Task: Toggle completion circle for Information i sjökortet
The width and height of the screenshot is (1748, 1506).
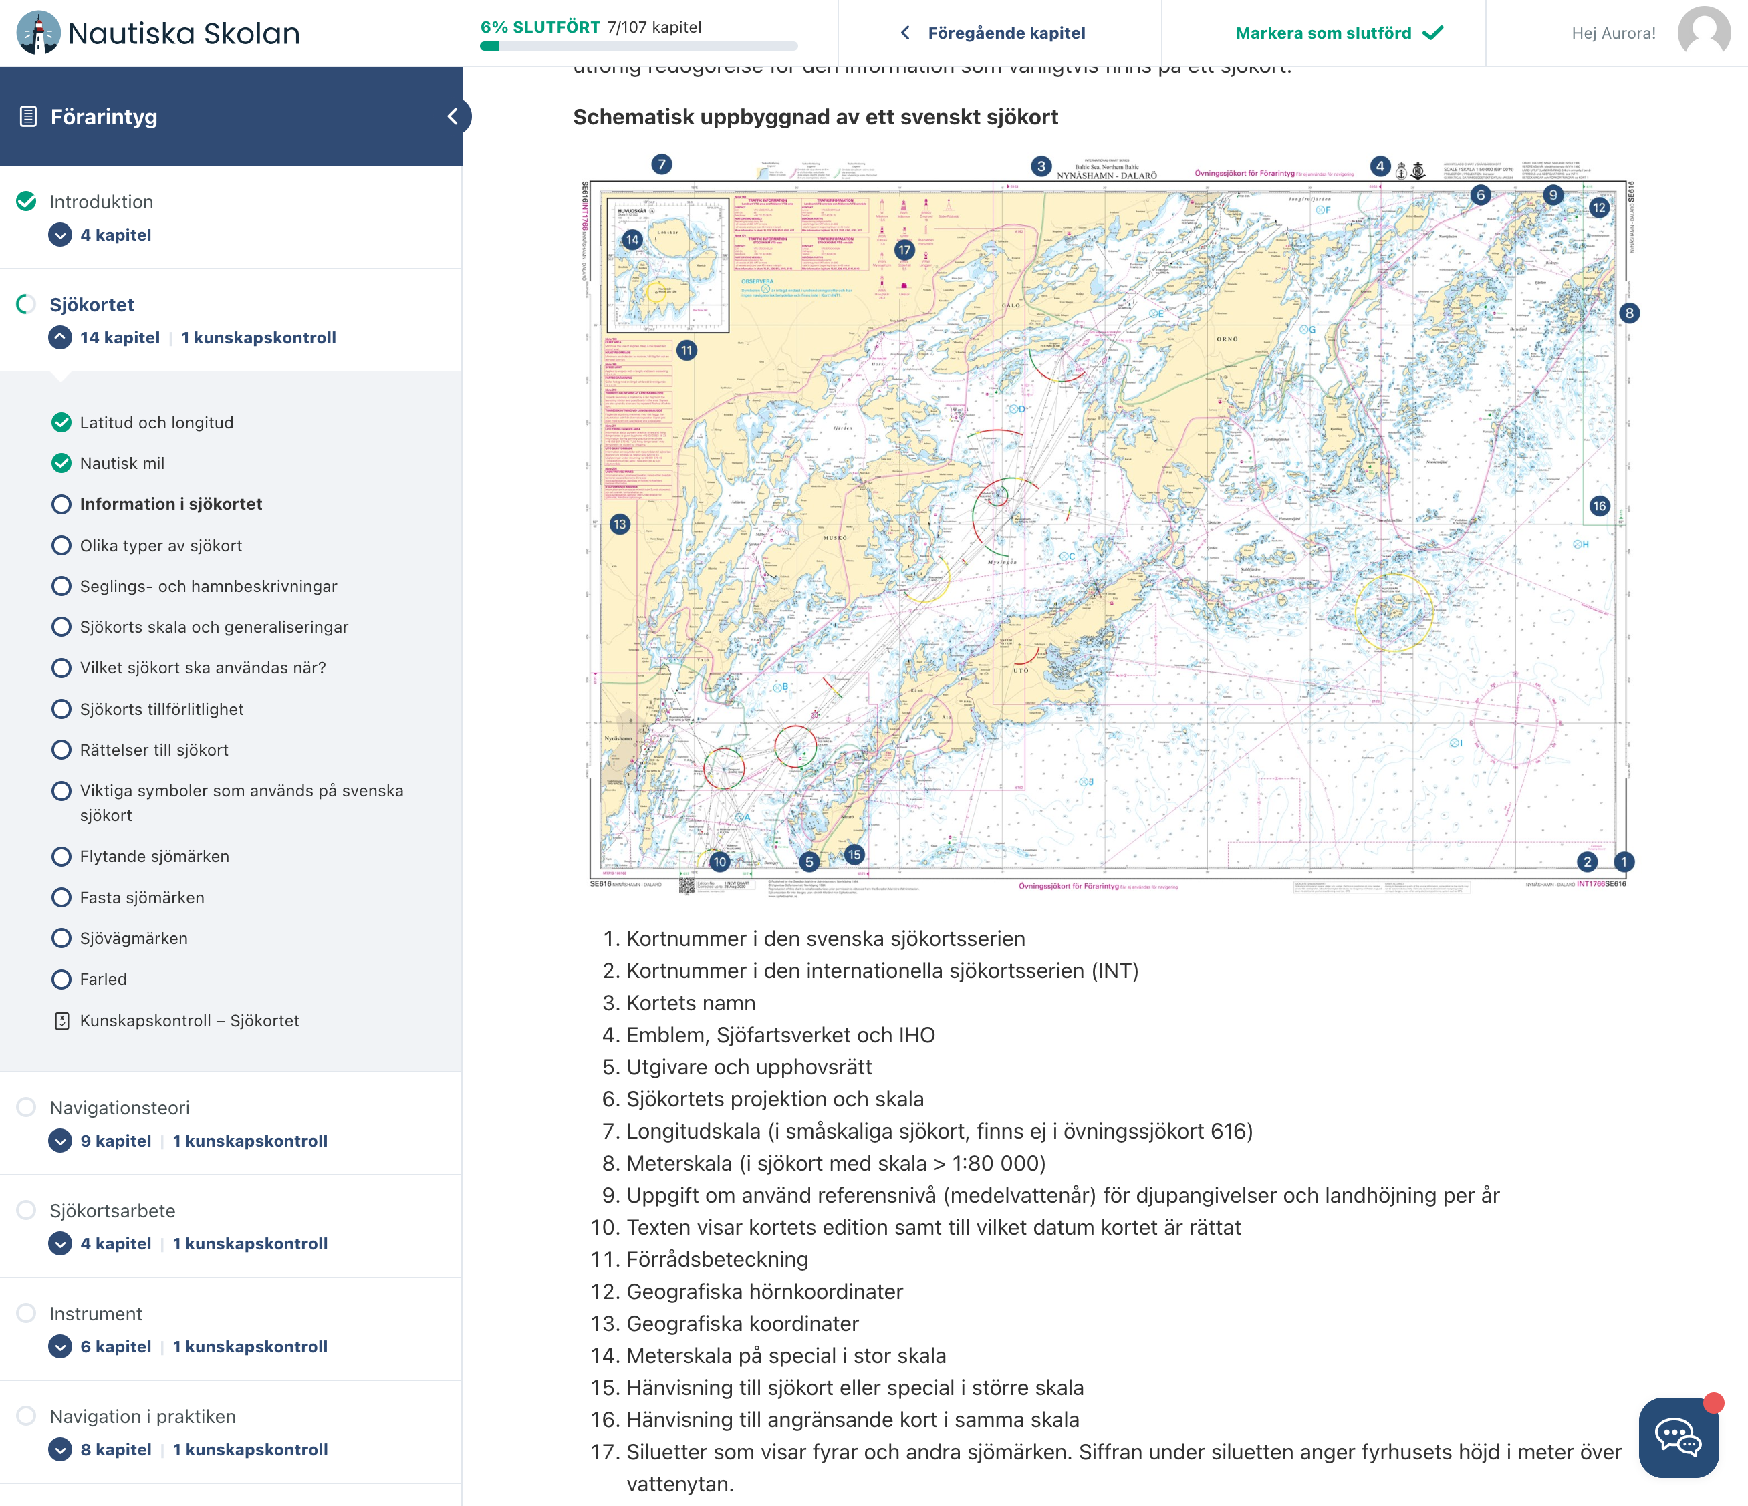Action: click(x=61, y=504)
